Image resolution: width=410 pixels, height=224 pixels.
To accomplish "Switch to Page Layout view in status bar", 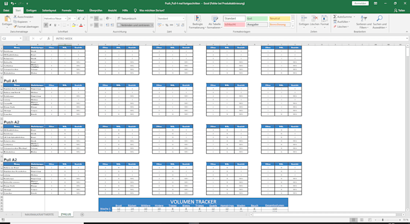I will click(362, 220).
